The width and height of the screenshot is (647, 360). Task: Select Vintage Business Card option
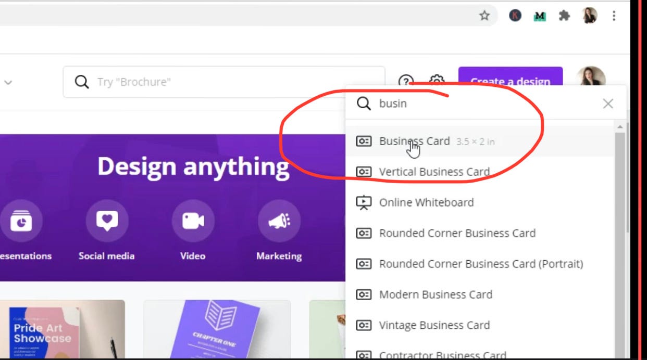click(480, 325)
